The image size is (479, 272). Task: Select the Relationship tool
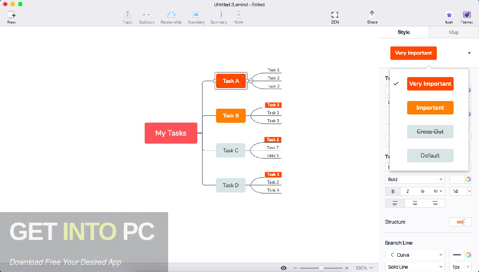click(171, 17)
